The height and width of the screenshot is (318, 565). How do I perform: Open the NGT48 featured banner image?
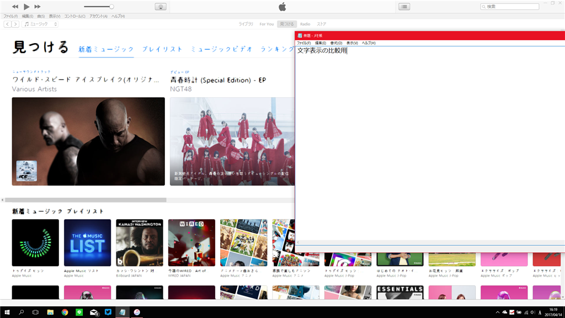pyautogui.click(x=232, y=141)
